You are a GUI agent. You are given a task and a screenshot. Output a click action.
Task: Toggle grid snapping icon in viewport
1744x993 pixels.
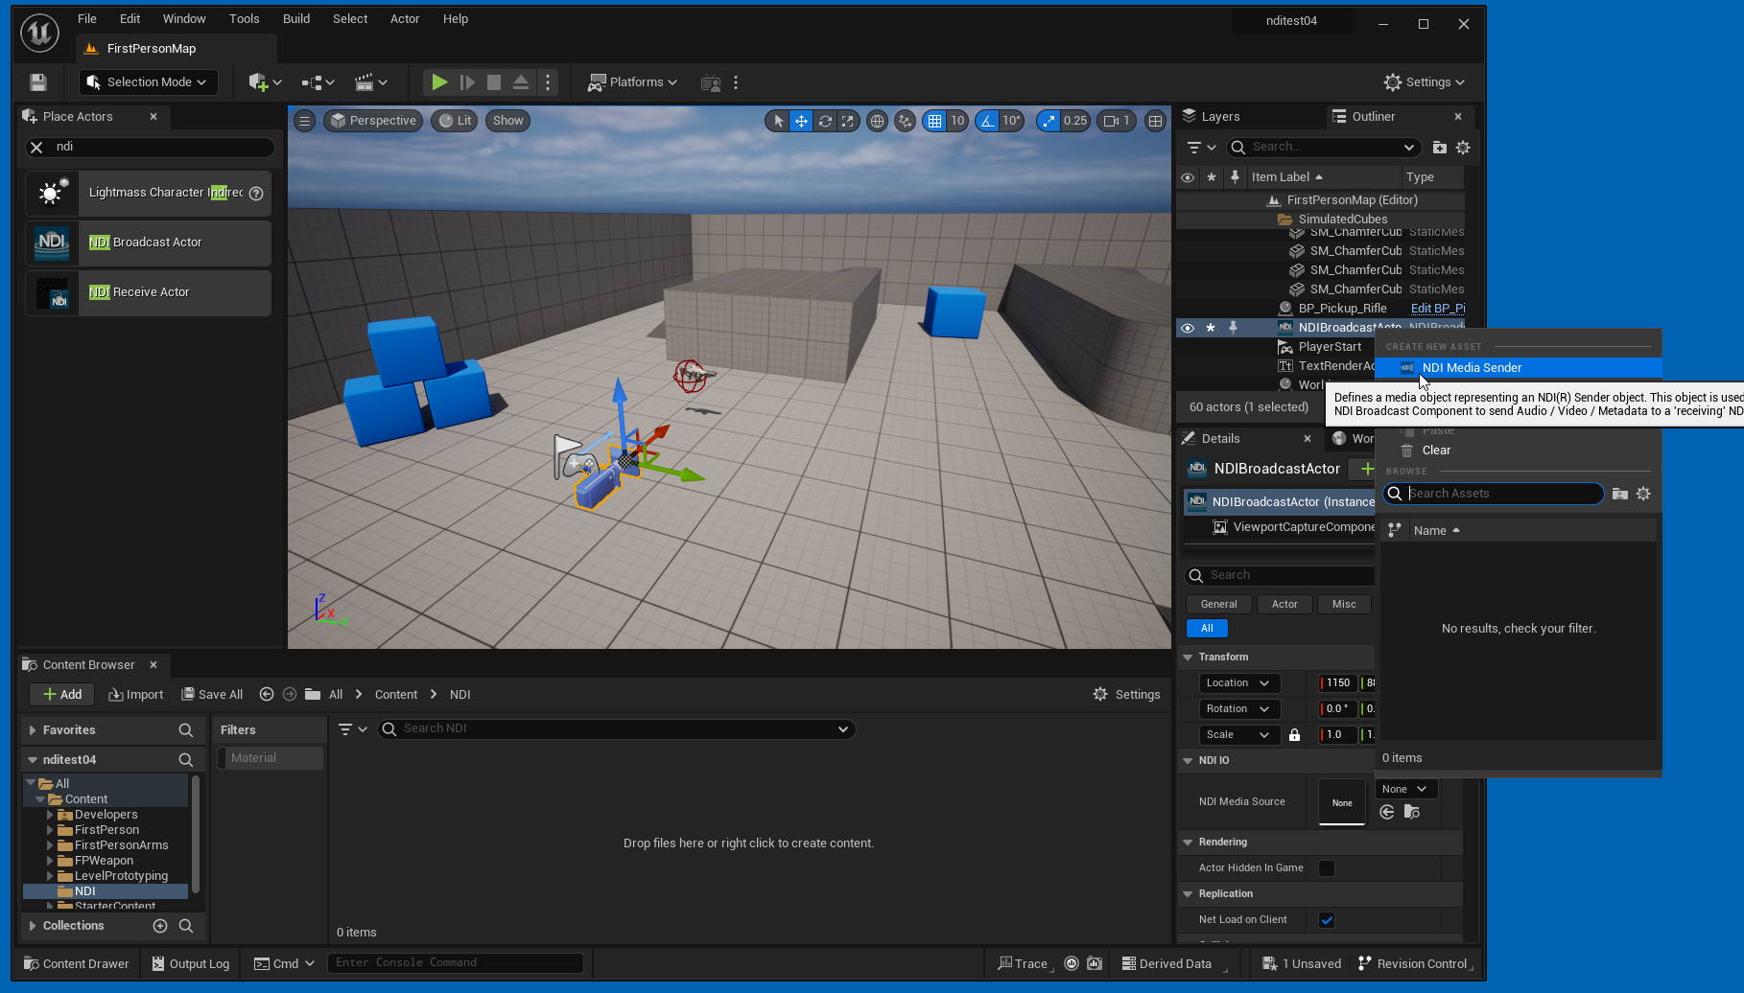point(934,121)
